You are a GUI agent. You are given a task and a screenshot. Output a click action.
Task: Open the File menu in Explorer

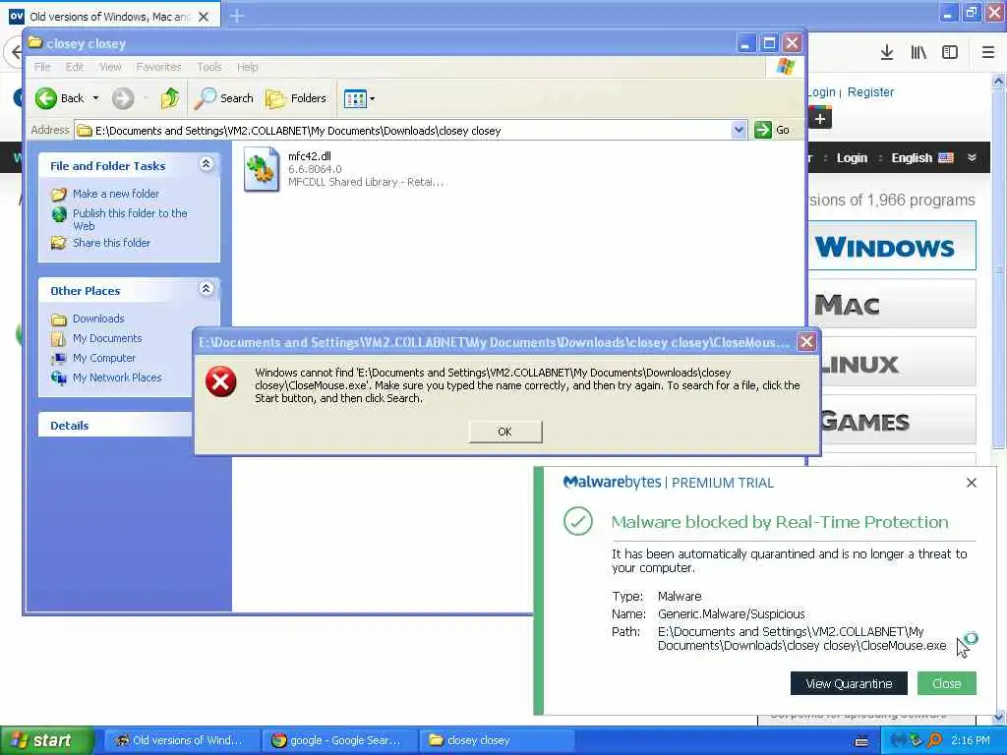(x=42, y=67)
